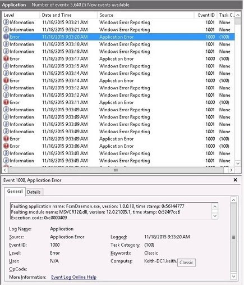Click the 'New events available' header notice

pyautogui.click(x=108, y=4)
